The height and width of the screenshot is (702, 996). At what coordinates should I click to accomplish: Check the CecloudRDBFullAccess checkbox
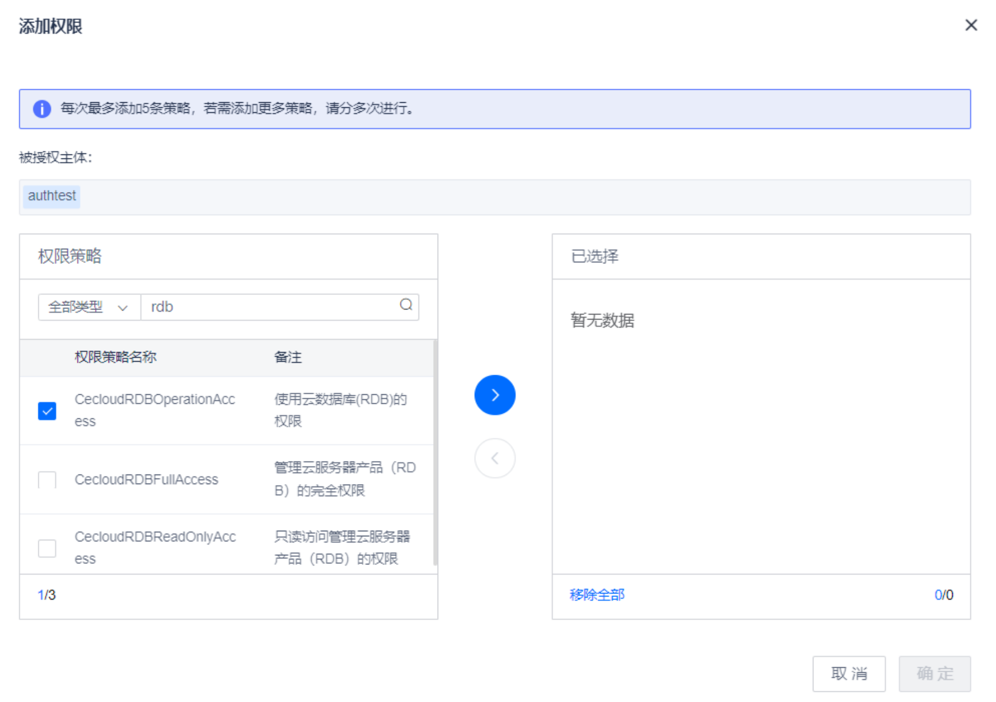point(47,480)
